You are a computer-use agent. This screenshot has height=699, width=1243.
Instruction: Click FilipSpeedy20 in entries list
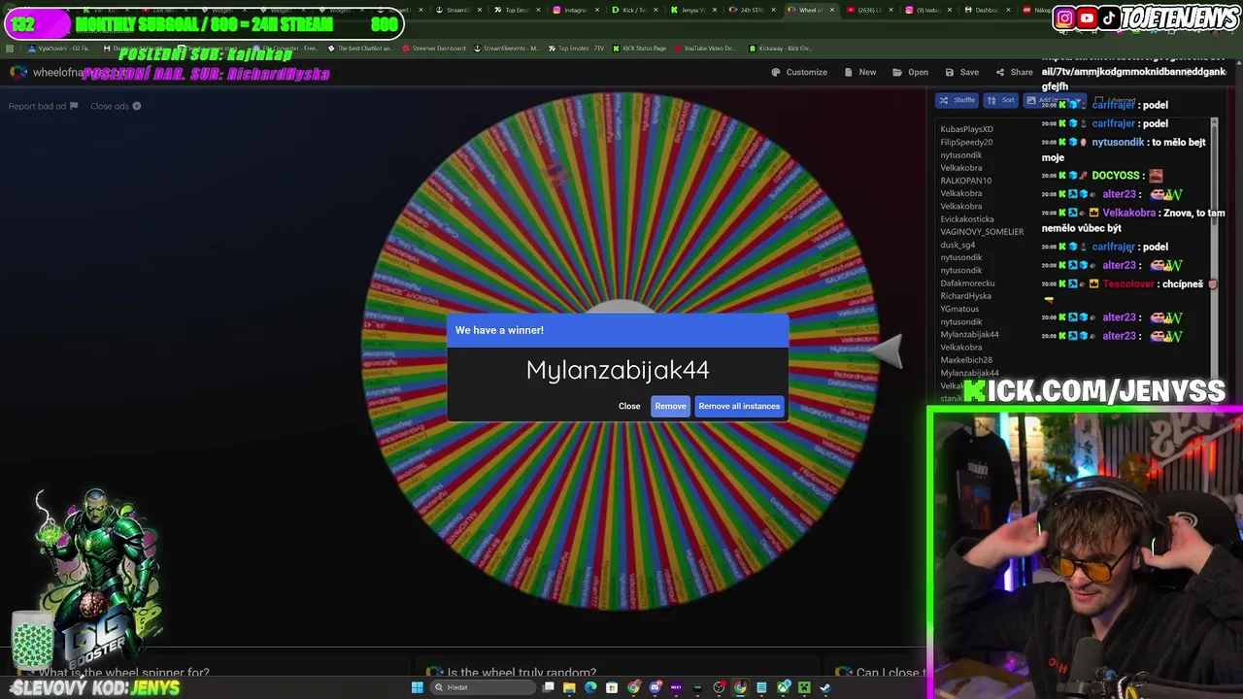click(x=966, y=142)
